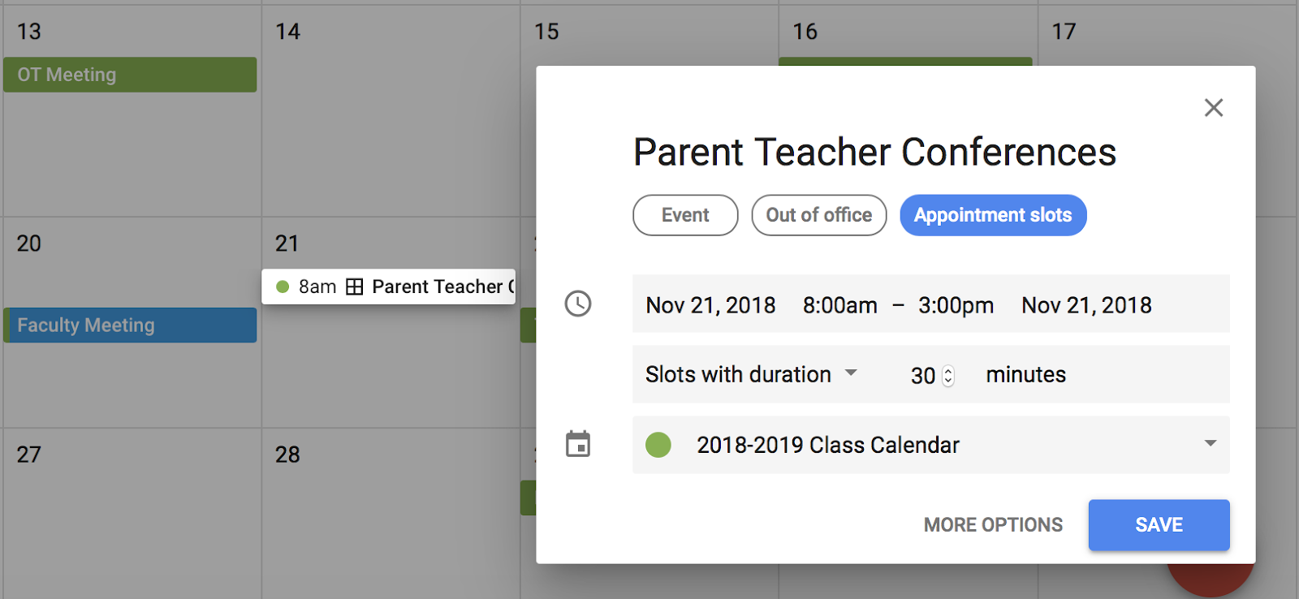Select the Event type option
The image size is (1299, 599).
[x=685, y=215]
